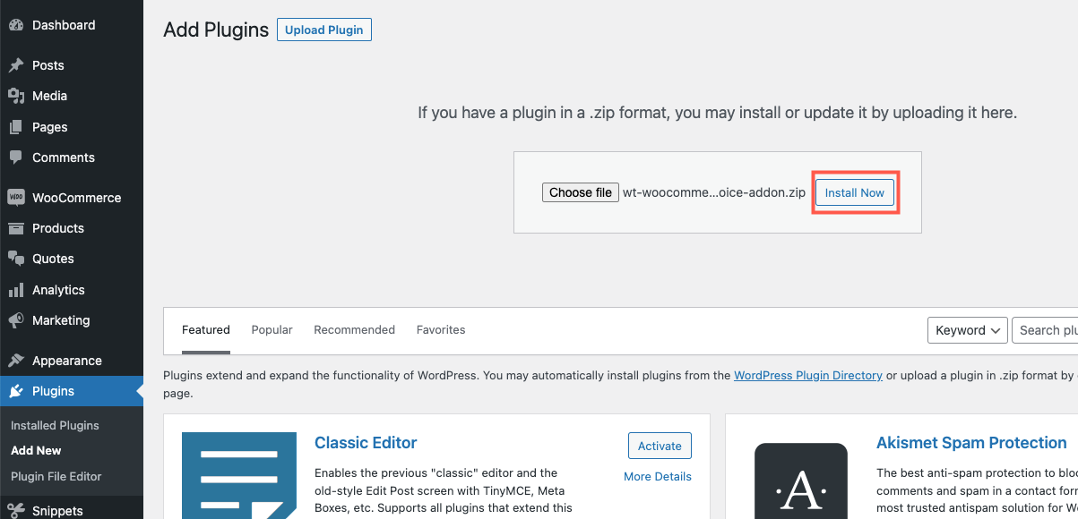
Task: Click the Quotes chat icon
Action: click(x=16, y=259)
